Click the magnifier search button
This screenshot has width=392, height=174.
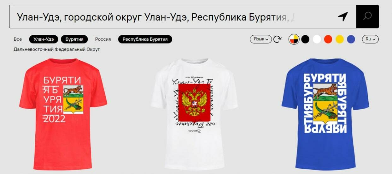click(x=367, y=16)
